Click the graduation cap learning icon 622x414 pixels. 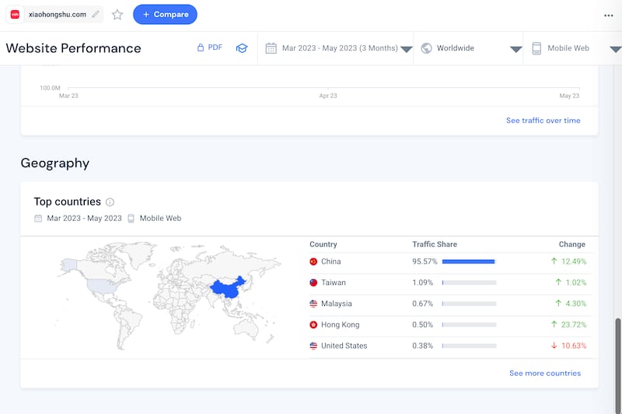(x=242, y=48)
